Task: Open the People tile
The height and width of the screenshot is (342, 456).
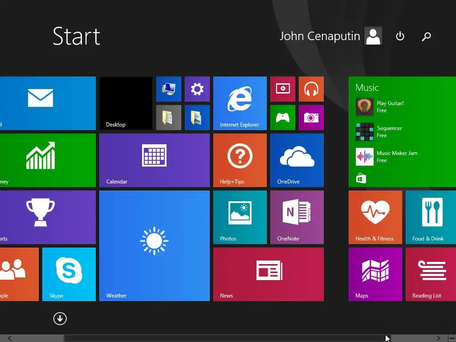Action: coord(19,274)
